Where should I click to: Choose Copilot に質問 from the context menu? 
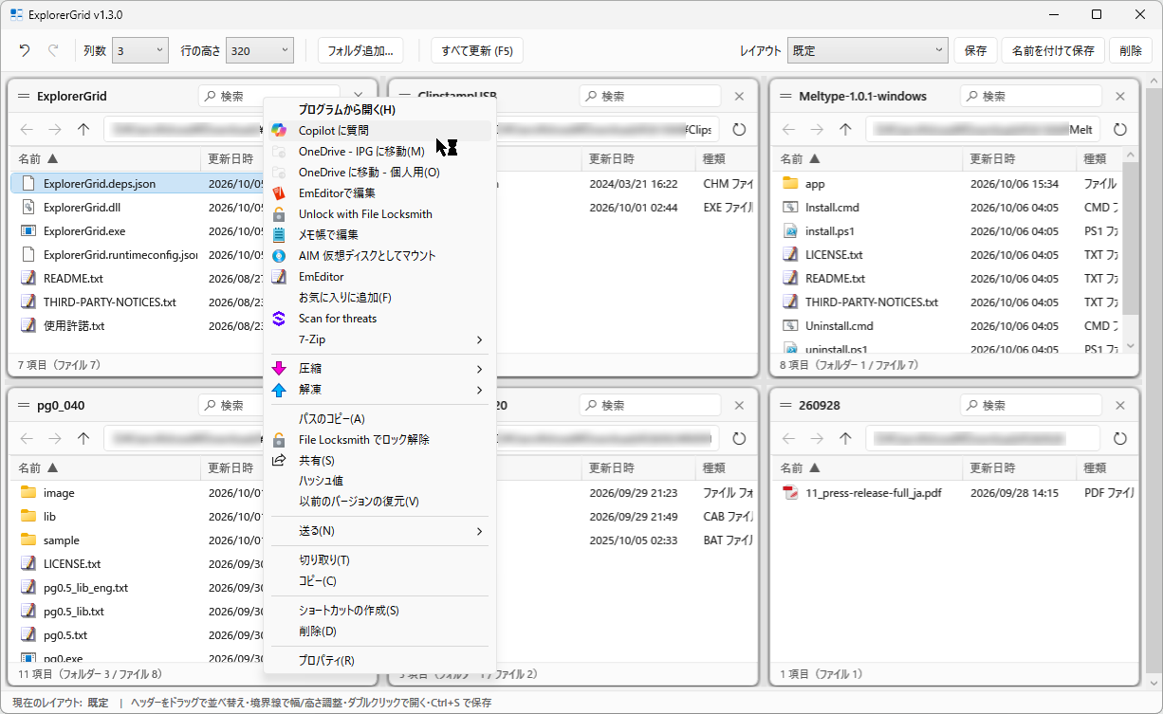(x=379, y=130)
